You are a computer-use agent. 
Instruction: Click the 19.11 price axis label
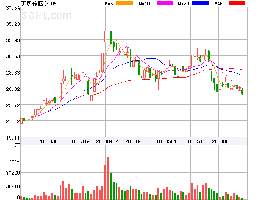tap(13, 138)
